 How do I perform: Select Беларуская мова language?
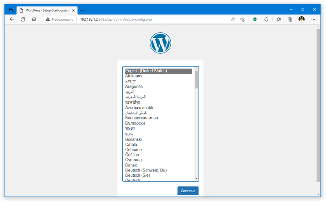159,118
